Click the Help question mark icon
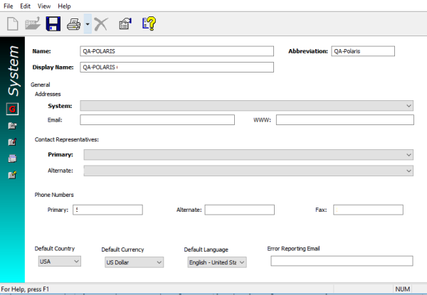Viewport: 427px width, 295px height. 148,24
